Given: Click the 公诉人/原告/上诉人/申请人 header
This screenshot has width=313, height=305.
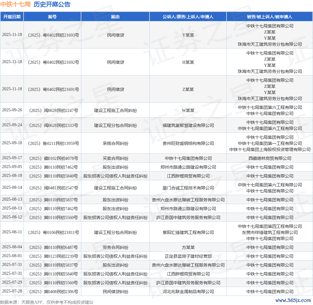Looking at the screenshot, I should pyautogui.click(x=188, y=17).
